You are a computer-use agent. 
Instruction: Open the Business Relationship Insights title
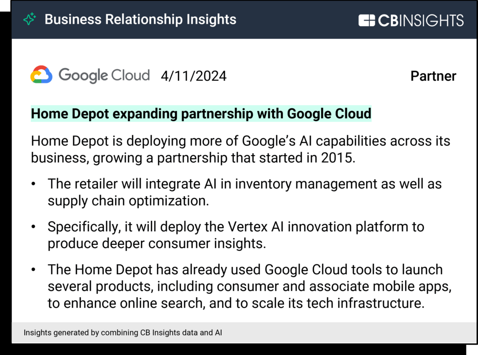(x=140, y=20)
